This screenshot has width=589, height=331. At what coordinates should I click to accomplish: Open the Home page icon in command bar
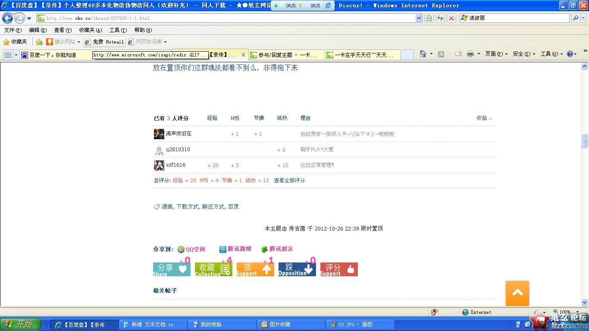tap(423, 54)
